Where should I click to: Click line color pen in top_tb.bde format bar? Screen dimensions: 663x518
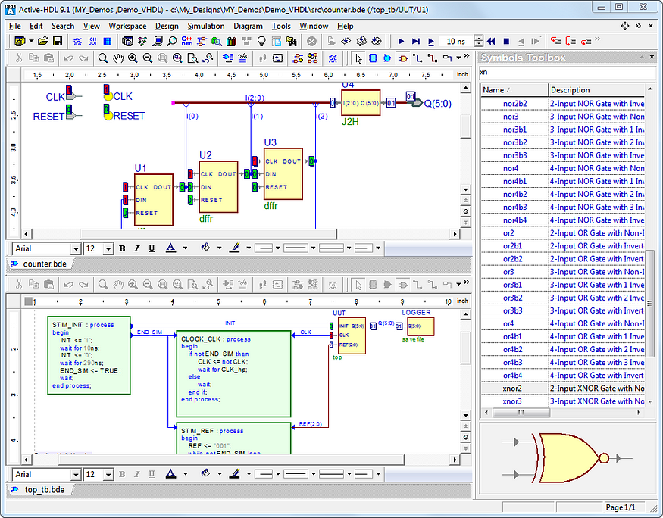pyautogui.click(x=235, y=474)
